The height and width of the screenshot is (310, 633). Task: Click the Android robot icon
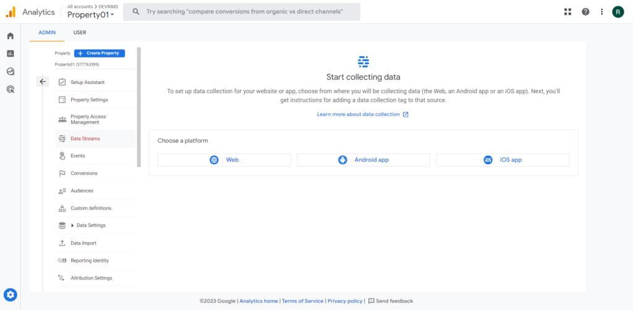342,160
